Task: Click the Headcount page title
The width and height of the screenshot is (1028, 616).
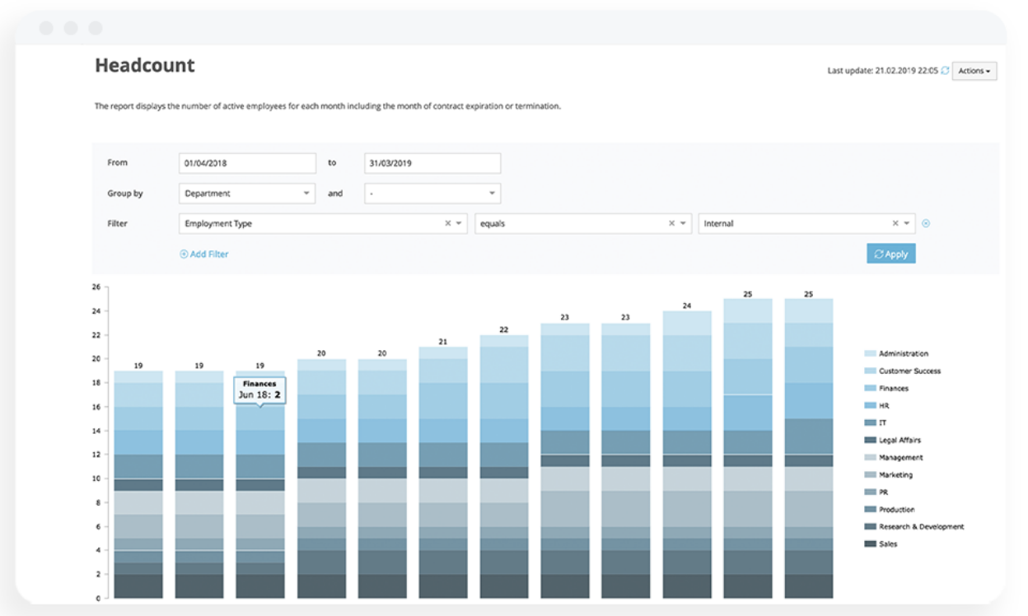Action: pos(145,66)
